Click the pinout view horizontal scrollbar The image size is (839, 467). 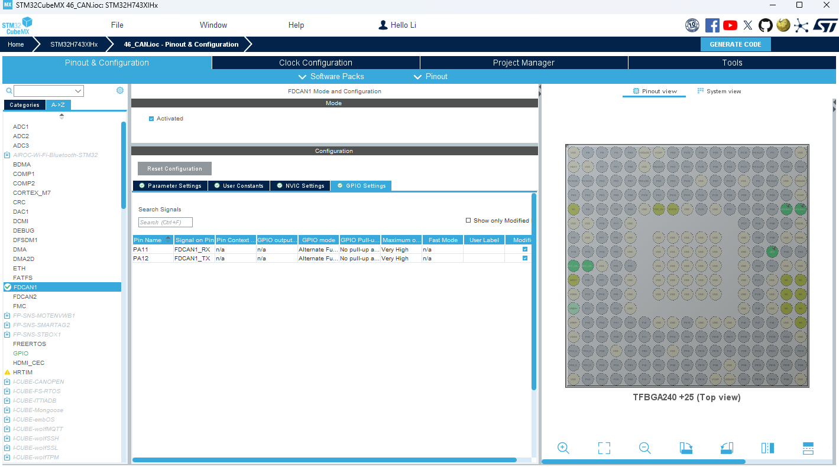643,462
